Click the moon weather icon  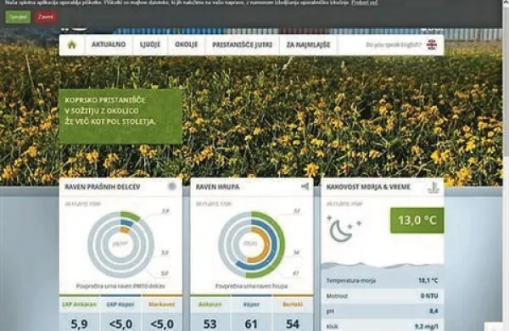point(344,228)
